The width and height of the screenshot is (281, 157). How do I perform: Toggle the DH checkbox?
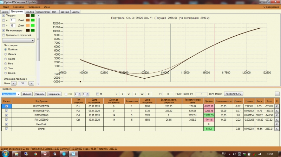tap(66, 94)
